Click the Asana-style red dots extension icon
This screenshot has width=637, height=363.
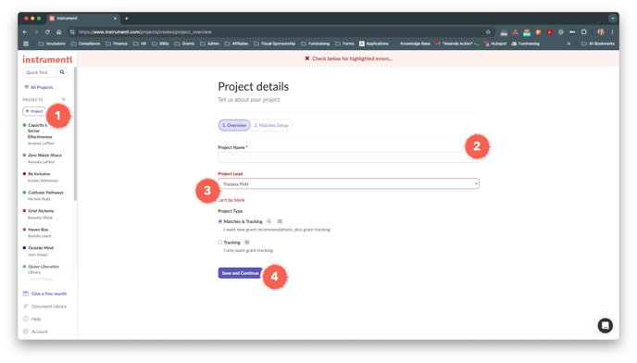pos(515,31)
